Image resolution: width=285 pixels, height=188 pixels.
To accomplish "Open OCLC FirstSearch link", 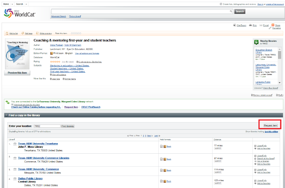I will coord(91,107).
